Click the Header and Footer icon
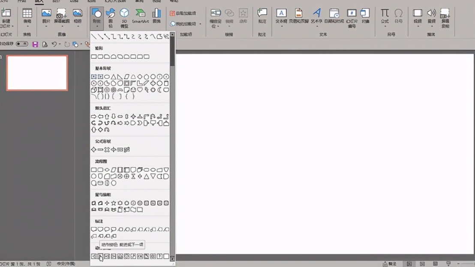The width and height of the screenshot is (475, 267). [299, 13]
